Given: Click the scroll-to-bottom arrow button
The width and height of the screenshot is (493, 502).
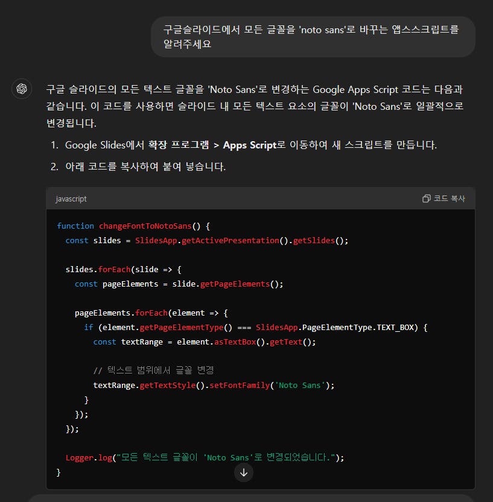Looking at the screenshot, I should 244,472.
